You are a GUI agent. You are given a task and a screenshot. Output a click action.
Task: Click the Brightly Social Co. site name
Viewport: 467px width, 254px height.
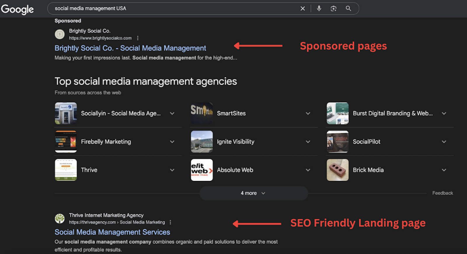[x=90, y=31]
